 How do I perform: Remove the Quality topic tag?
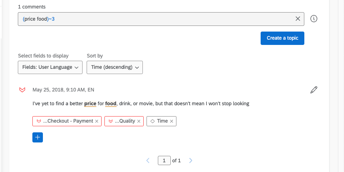coord(139,121)
